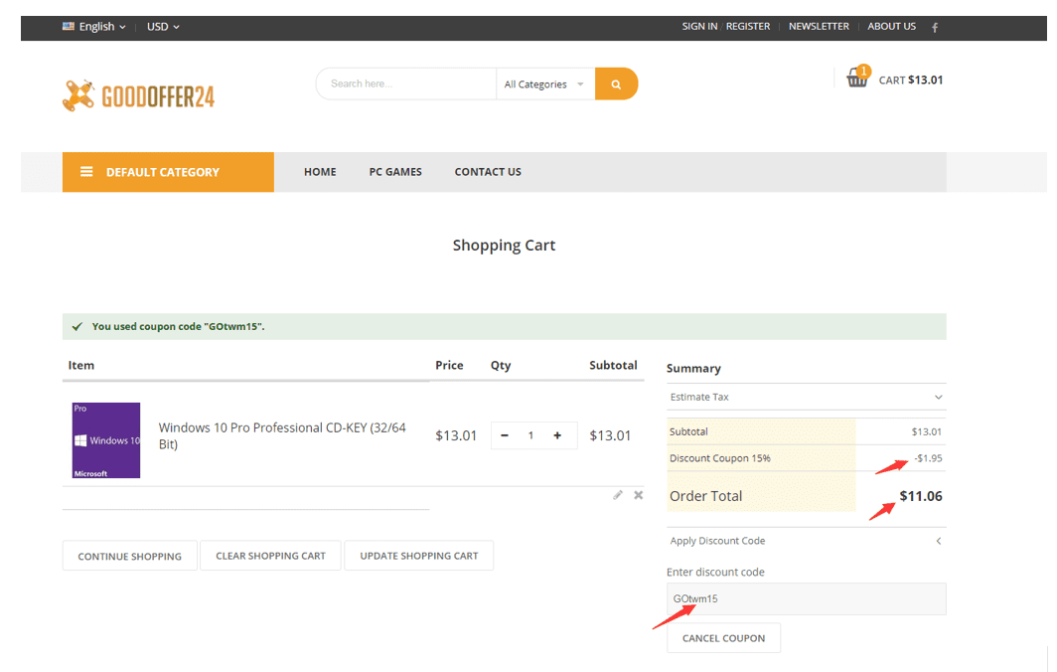The image size is (1057, 672).
Task: Click the Register link
Action: [x=748, y=26]
